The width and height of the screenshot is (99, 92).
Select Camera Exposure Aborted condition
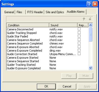(x=23, y=47)
